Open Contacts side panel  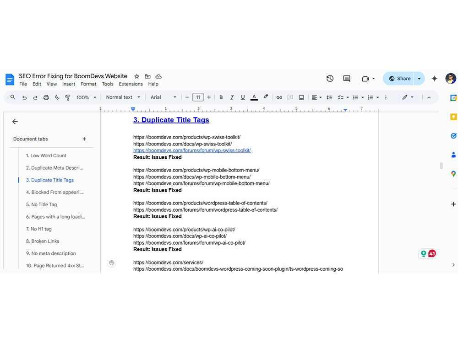453,155
